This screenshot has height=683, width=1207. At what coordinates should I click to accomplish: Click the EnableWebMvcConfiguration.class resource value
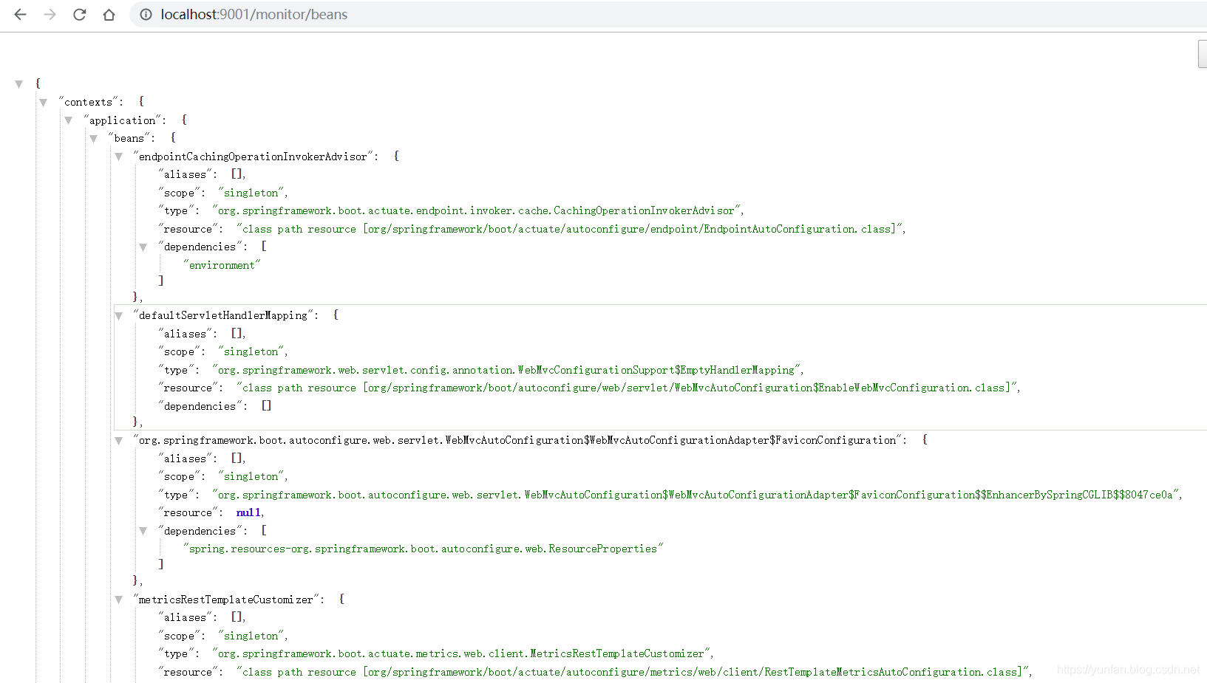(627, 388)
